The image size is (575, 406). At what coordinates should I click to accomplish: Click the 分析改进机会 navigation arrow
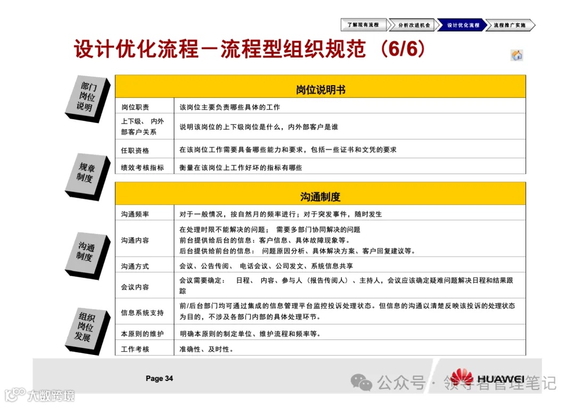coord(413,24)
